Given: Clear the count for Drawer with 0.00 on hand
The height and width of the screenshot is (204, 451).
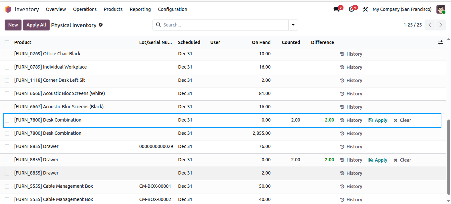Looking at the screenshot, I should [402, 160].
